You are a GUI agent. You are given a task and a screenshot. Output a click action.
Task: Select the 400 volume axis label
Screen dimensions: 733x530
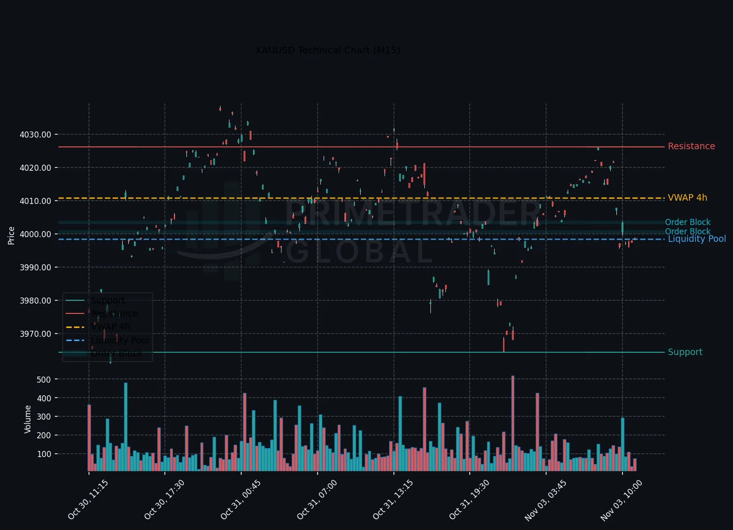(44, 398)
